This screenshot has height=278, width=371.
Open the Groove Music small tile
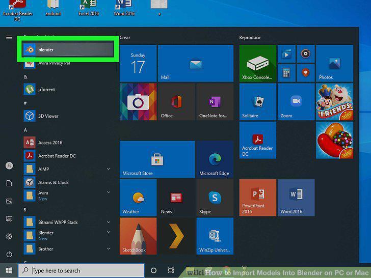pyautogui.click(x=306, y=54)
